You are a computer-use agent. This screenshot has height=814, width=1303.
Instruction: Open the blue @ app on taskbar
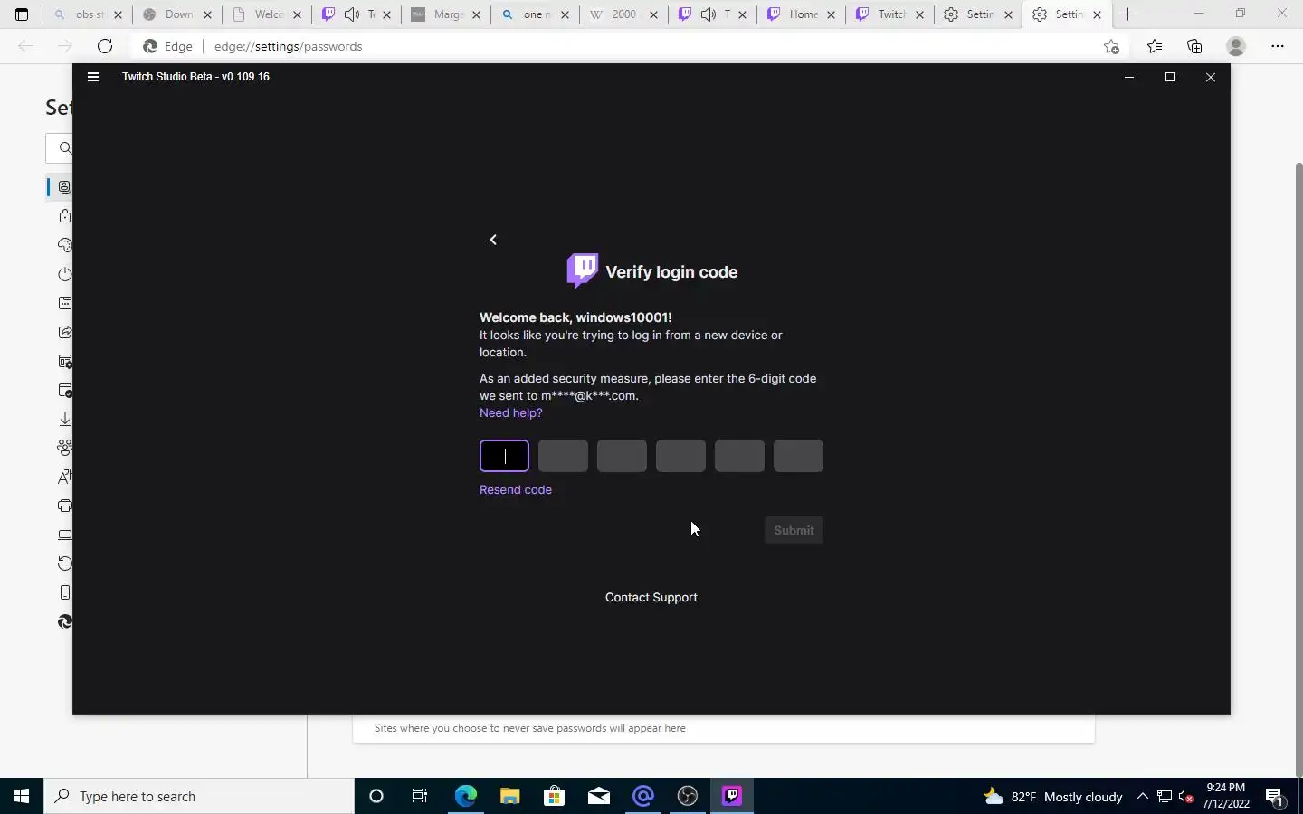click(643, 796)
